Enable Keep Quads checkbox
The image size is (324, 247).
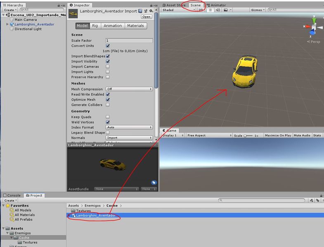pyautogui.click(x=108, y=117)
